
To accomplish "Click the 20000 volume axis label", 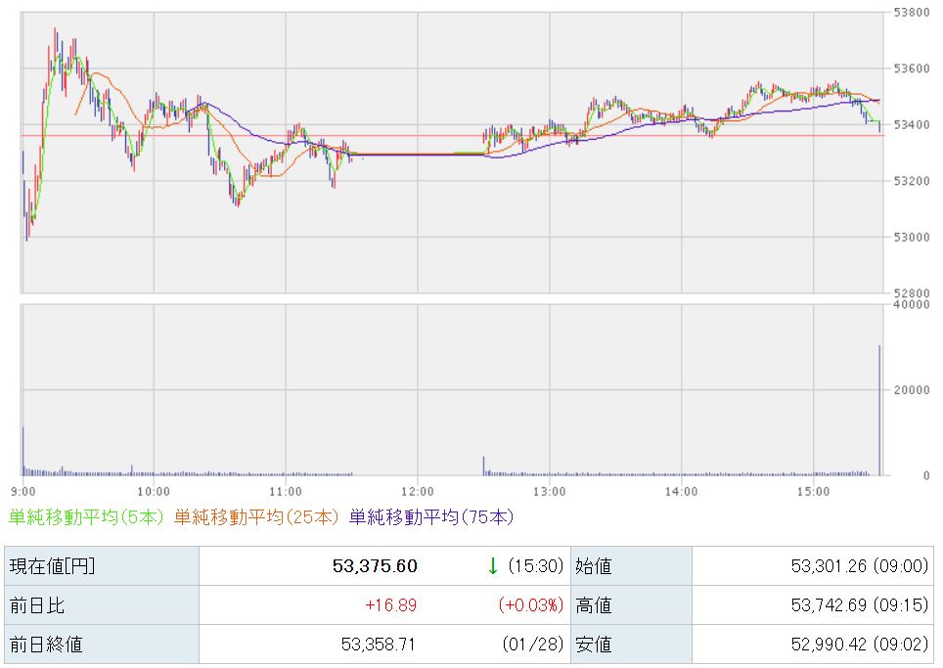I will click(911, 390).
